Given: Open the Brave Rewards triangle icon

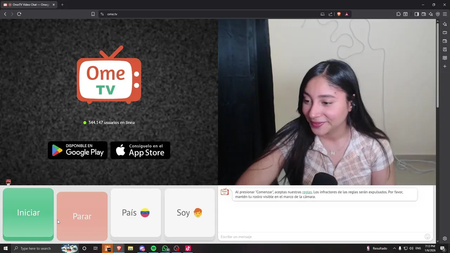Looking at the screenshot, I should (347, 14).
